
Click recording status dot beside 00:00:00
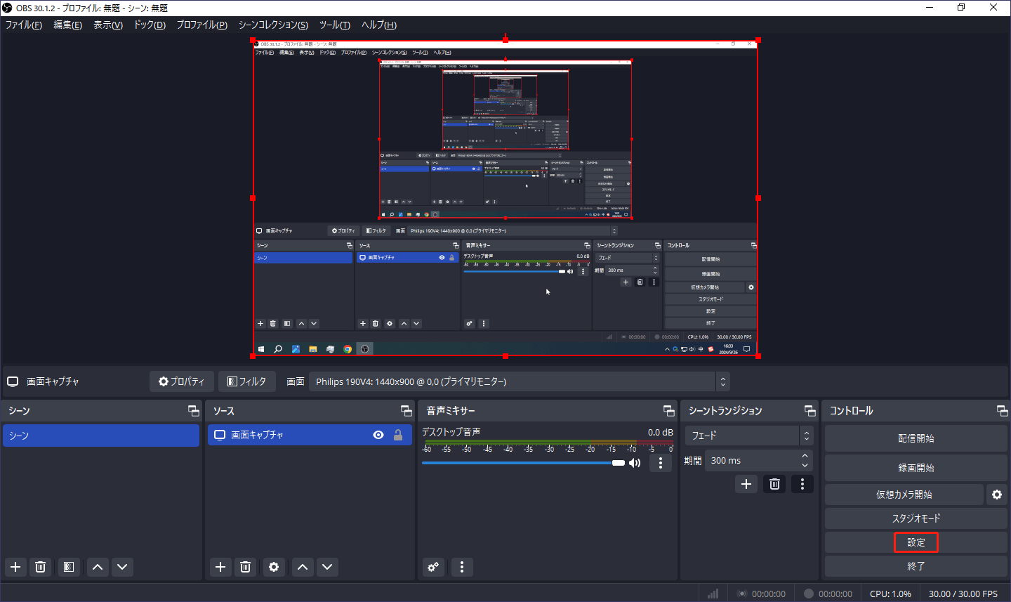[x=809, y=594]
